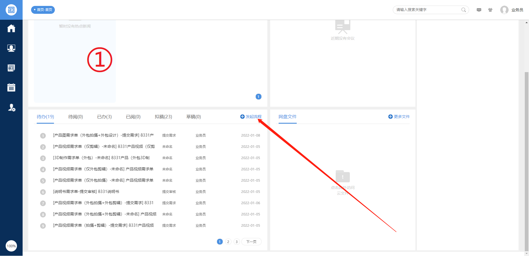This screenshot has width=529, height=256.
Task: Click the 100% zoom indicator circle
Action: tap(11, 246)
